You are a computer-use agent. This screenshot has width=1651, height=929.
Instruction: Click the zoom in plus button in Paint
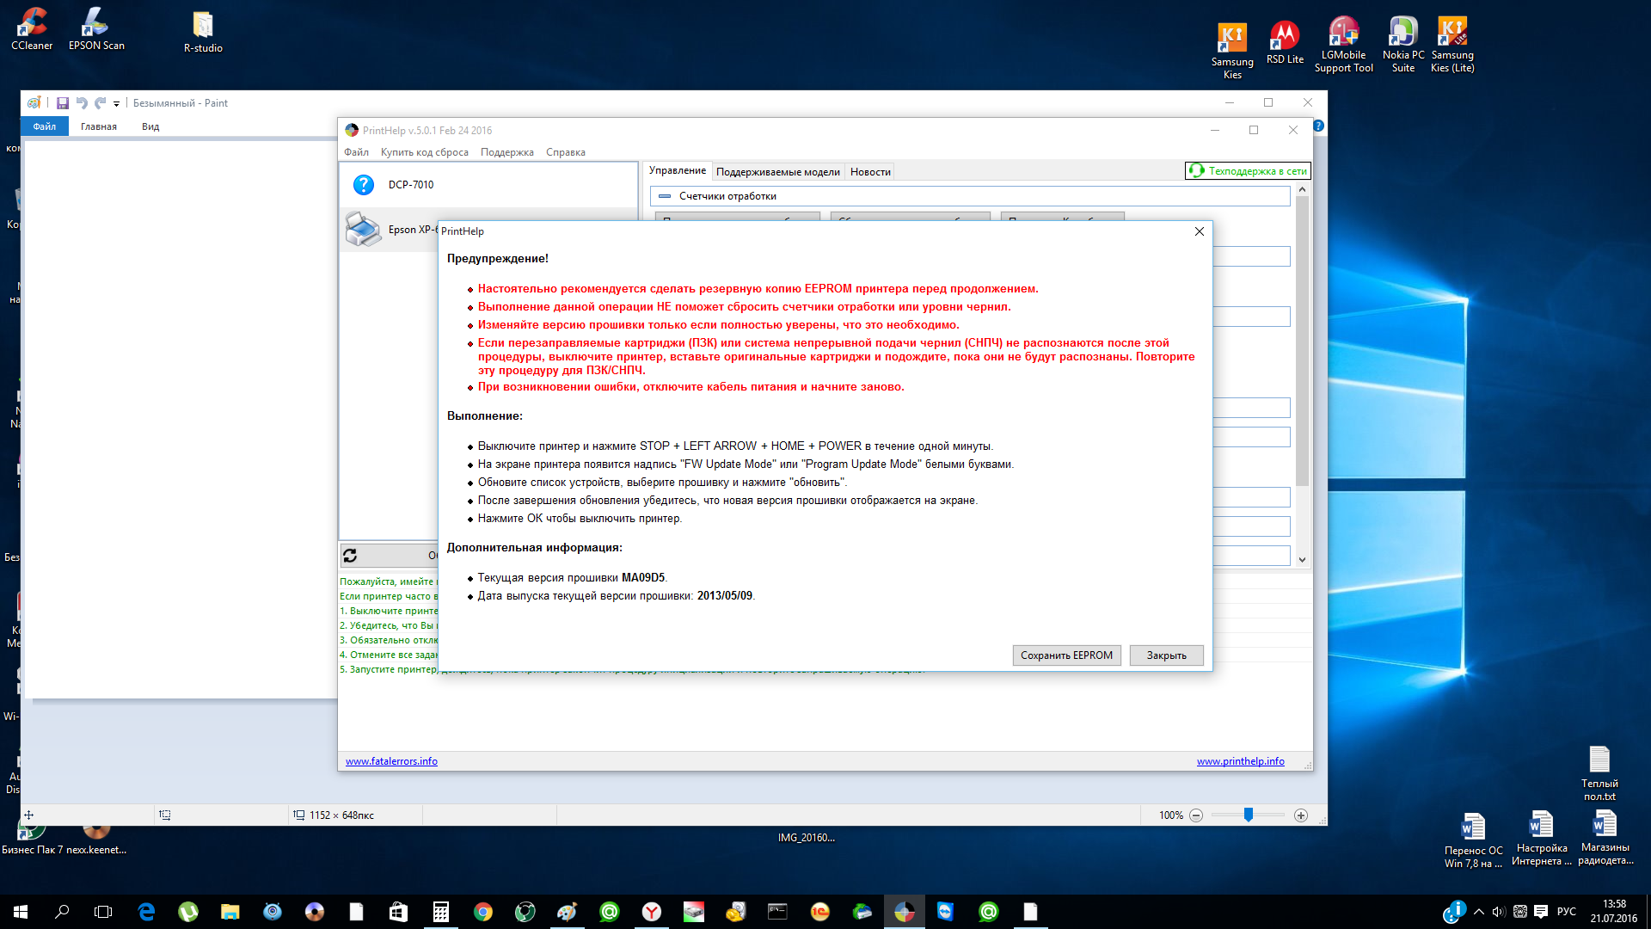1301,815
